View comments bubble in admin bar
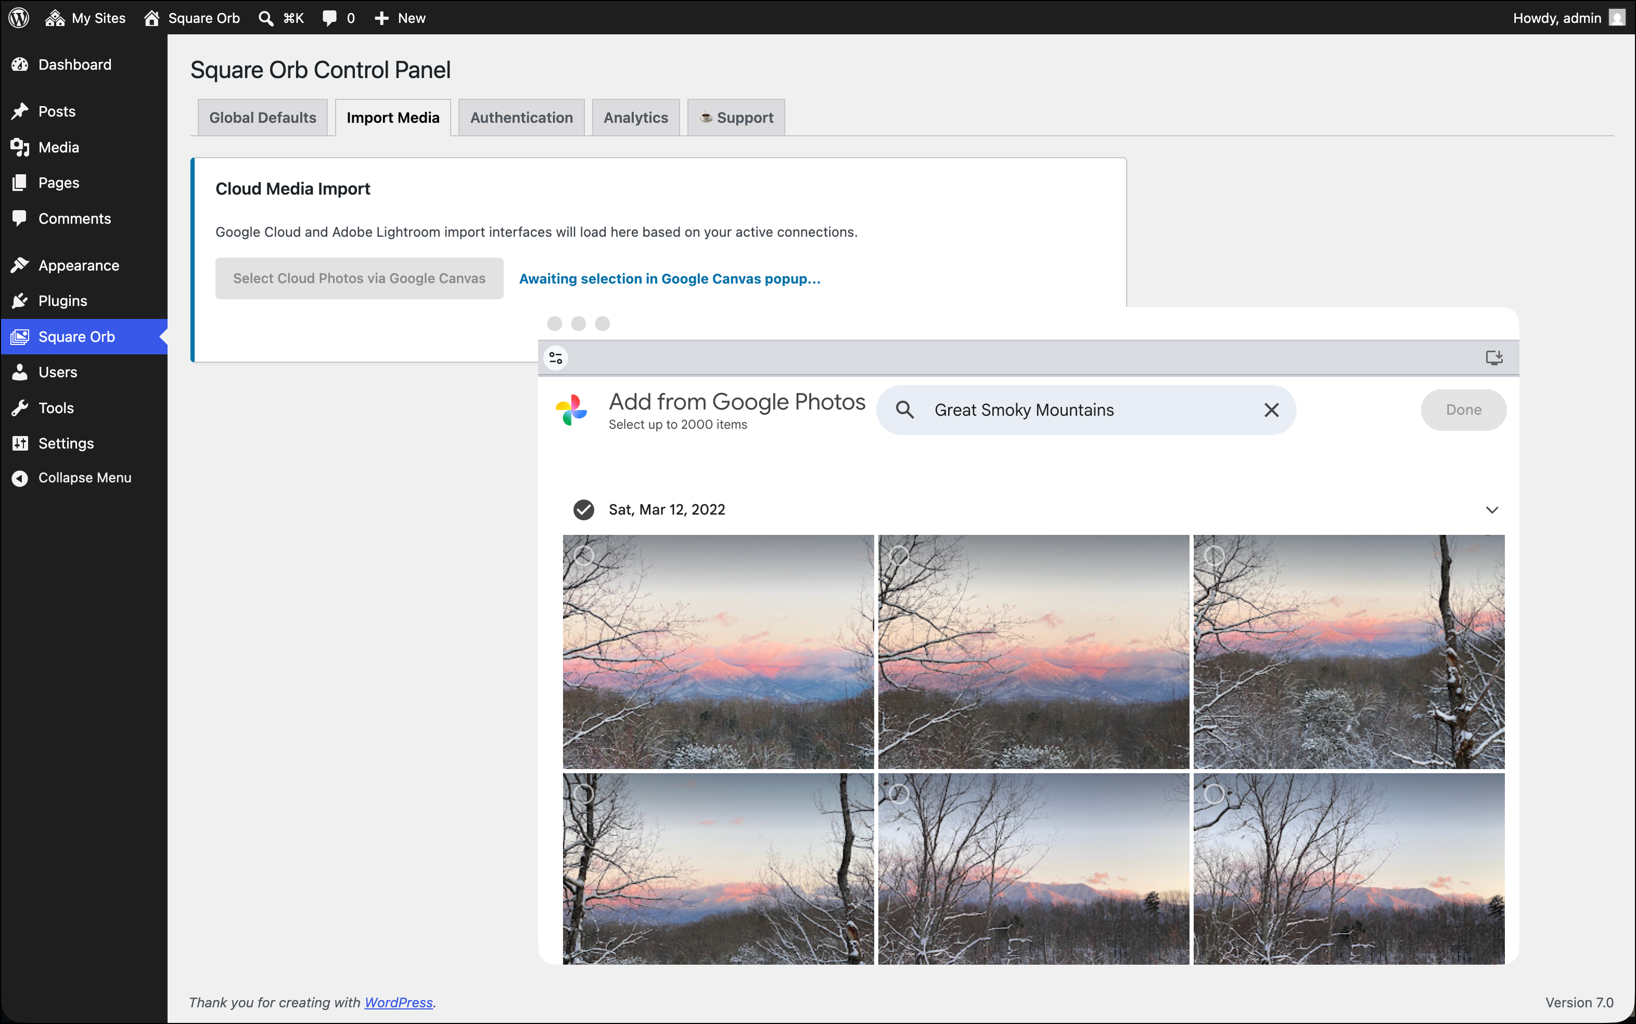Image resolution: width=1636 pixels, height=1024 pixels. [339, 18]
